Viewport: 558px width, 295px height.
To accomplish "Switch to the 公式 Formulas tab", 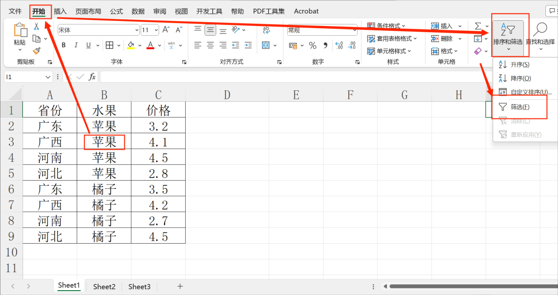I will pyautogui.click(x=116, y=11).
